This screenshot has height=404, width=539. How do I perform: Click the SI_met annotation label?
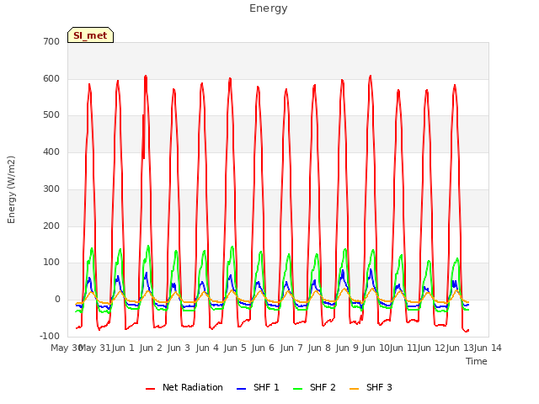90,35
